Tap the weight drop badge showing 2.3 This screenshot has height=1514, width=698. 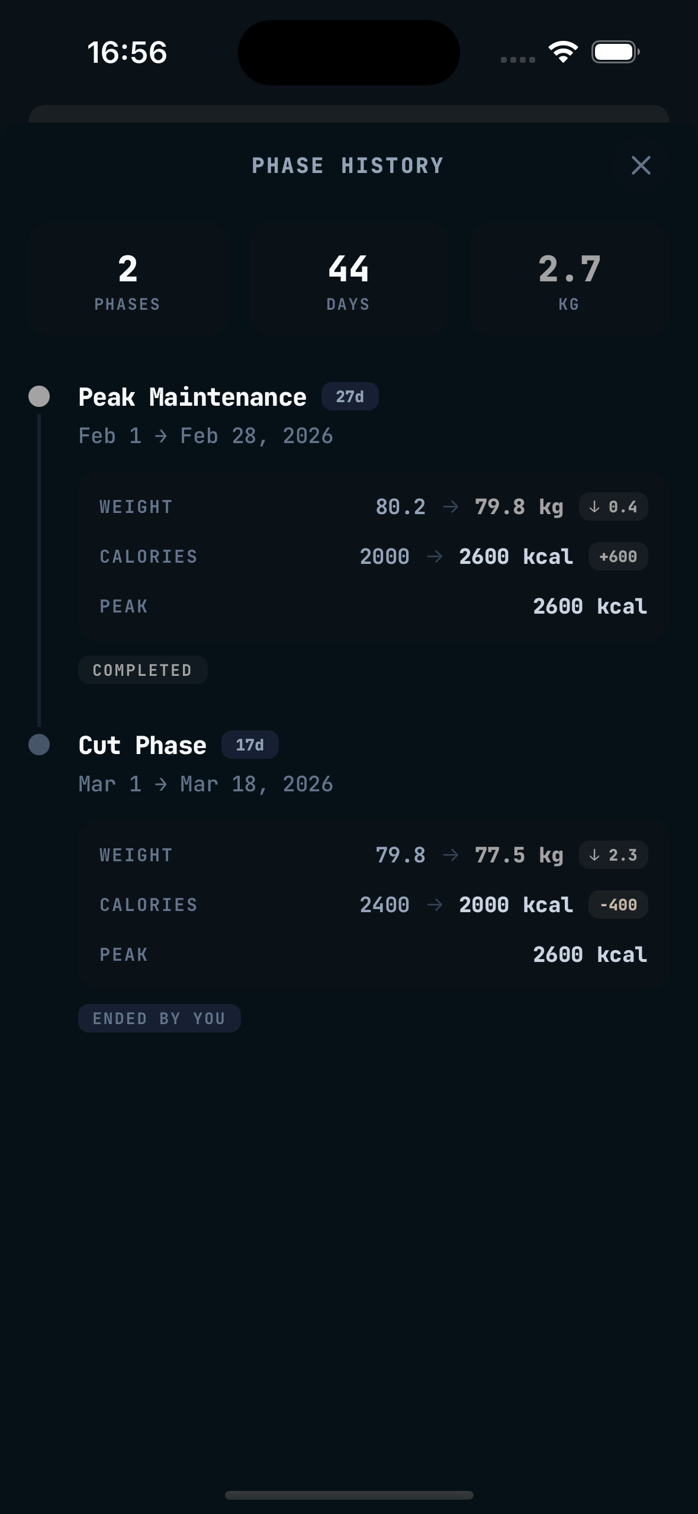(x=613, y=855)
